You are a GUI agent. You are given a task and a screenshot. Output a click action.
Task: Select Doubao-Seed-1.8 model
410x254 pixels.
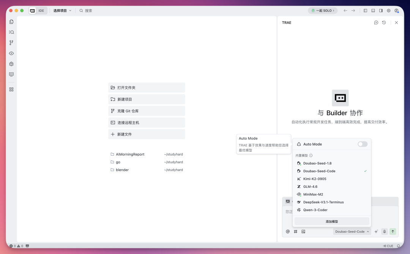tap(332, 164)
